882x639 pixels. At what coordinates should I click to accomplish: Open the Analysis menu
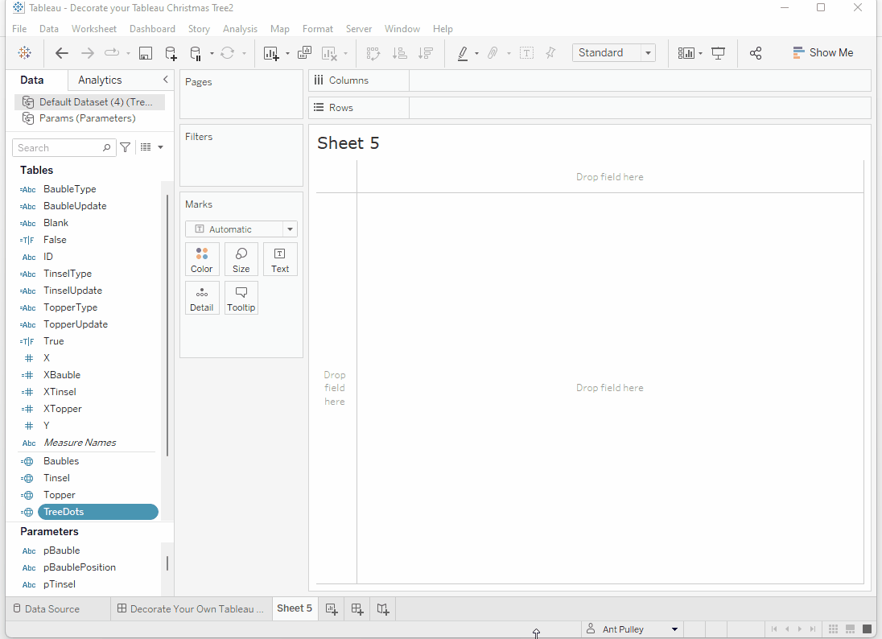click(x=240, y=29)
